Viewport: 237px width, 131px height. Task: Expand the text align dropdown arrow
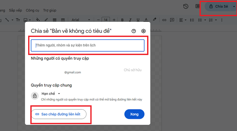coord(185,20)
